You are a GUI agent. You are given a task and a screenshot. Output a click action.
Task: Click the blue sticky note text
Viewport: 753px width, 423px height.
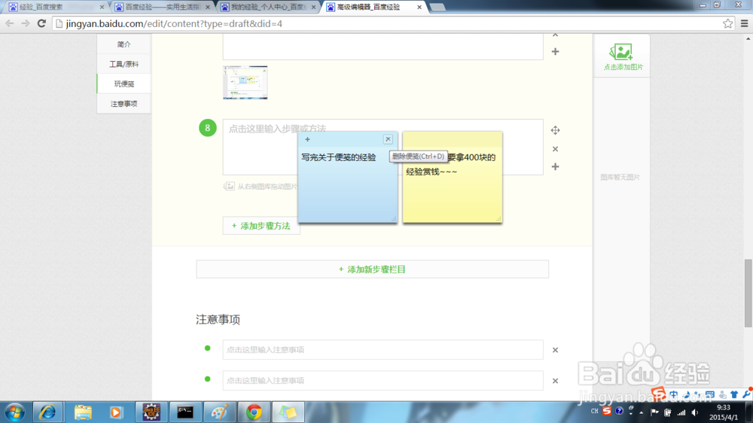click(x=339, y=157)
